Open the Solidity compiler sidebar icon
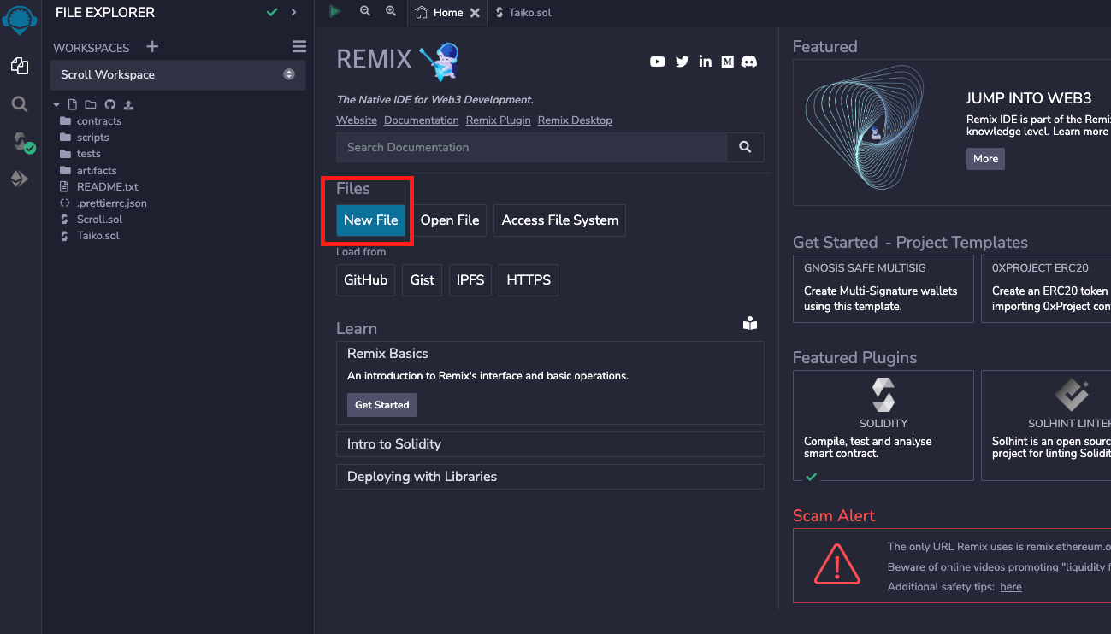 [22, 142]
